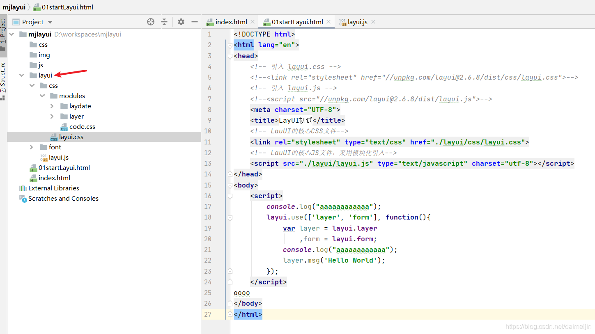The image size is (595, 334).
Task: Select layui.js file in project tree
Action: pyautogui.click(x=59, y=158)
